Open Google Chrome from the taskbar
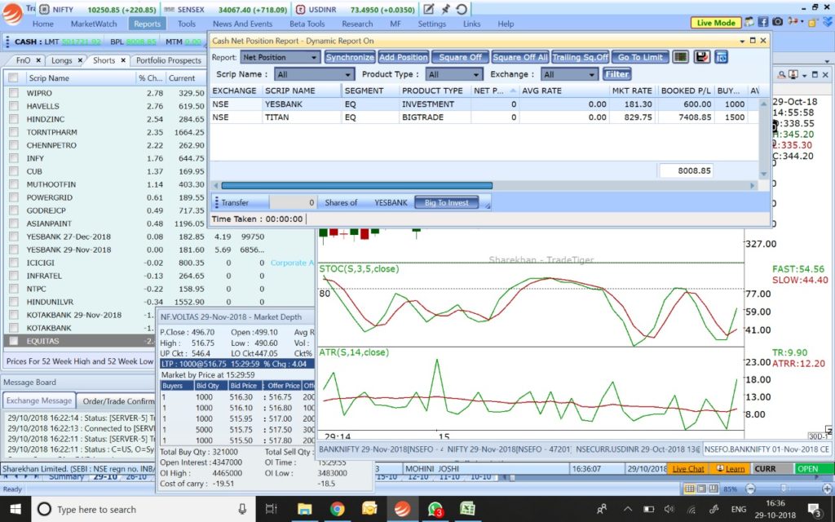Image resolution: width=835 pixels, height=522 pixels. (337, 509)
